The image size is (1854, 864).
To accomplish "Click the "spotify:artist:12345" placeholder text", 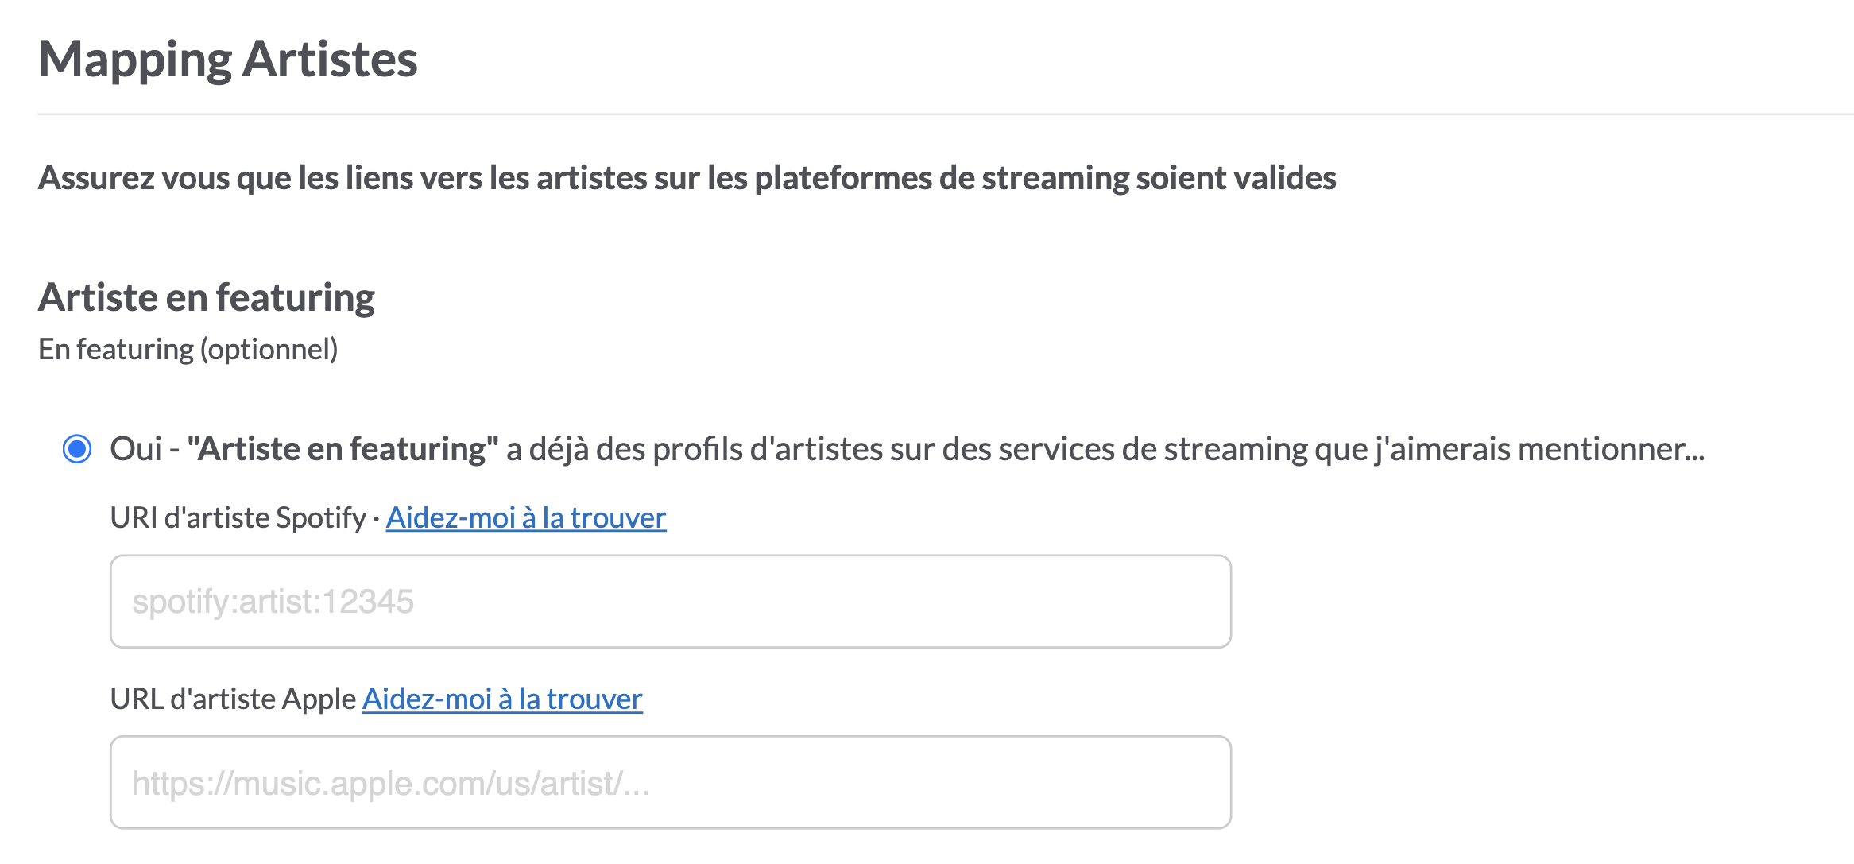I will click(x=273, y=602).
